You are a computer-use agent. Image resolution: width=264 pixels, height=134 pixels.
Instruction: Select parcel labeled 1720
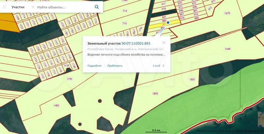[x=21, y=27]
